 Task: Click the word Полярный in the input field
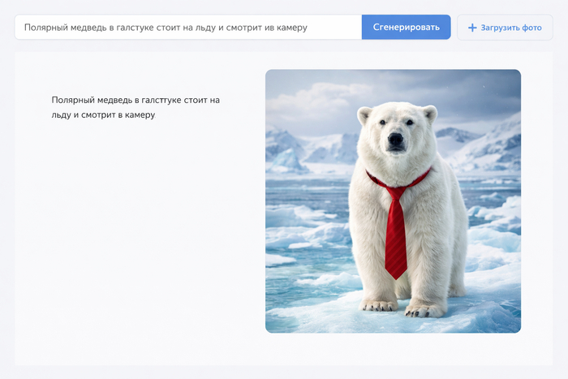click(45, 27)
